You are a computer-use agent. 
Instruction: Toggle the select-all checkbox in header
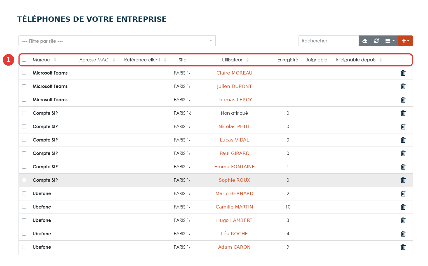pos(24,60)
